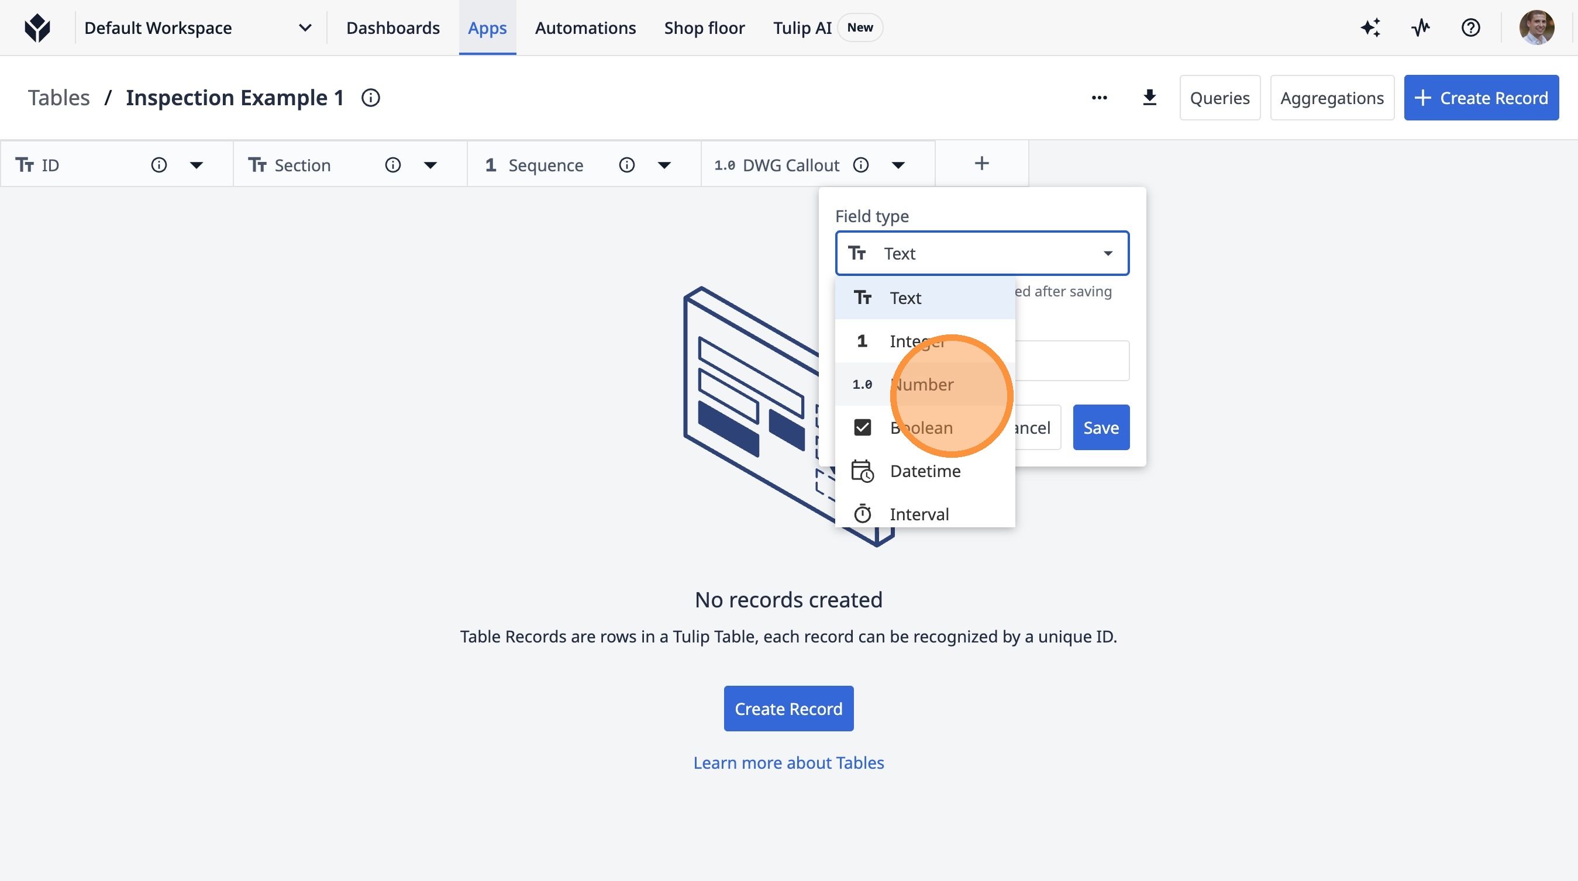Click the Save button in field popup
The width and height of the screenshot is (1578, 881).
point(1100,427)
